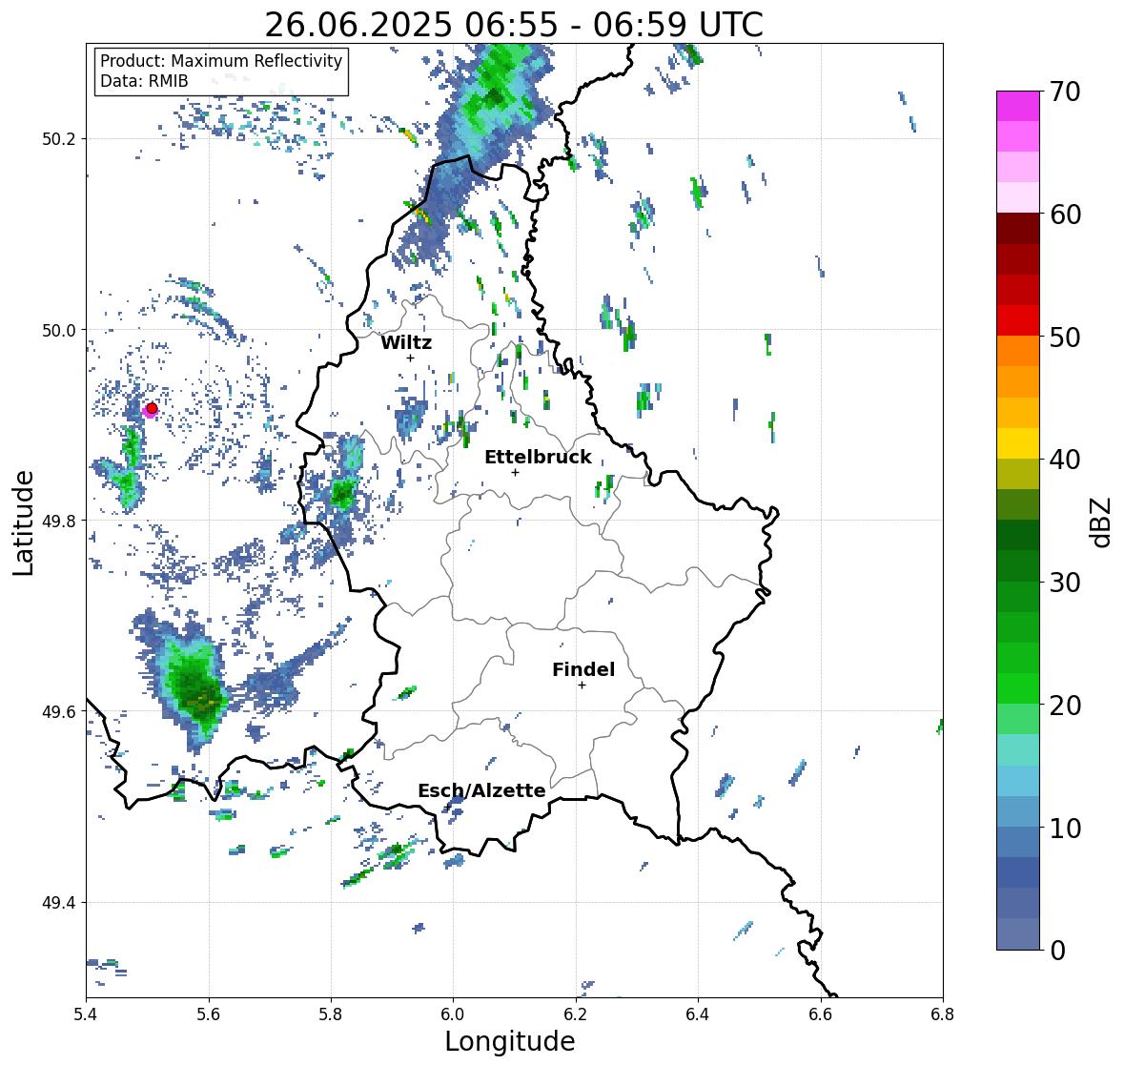Click the 50.2 latitude tick label
The height and width of the screenshot is (1065, 1124).
(x=59, y=139)
